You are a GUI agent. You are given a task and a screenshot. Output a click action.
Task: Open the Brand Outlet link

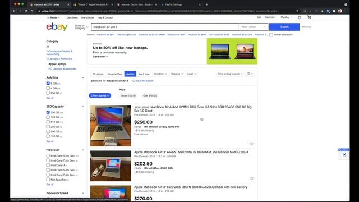coord(88,17)
